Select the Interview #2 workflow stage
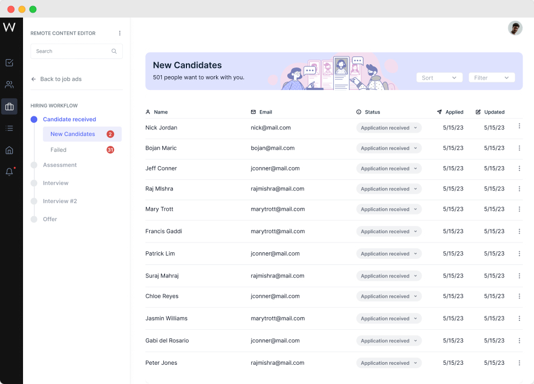Viewport: 534px width, 384px height. [x=60, y=201]
